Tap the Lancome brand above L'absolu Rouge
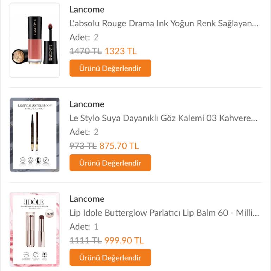This screenshot has height=271, width=271. (87, 10)
